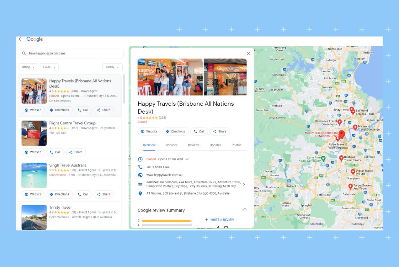Open the Photos tab
Viewport: 399px width, 267px height.
click(237, 145)
